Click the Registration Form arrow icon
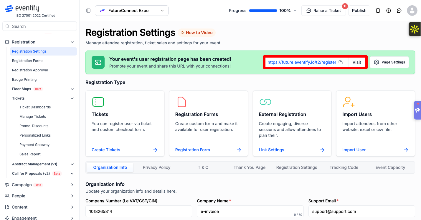Viewport: 421px width, 220px height. pyautogui.click(x=239, y=150)
